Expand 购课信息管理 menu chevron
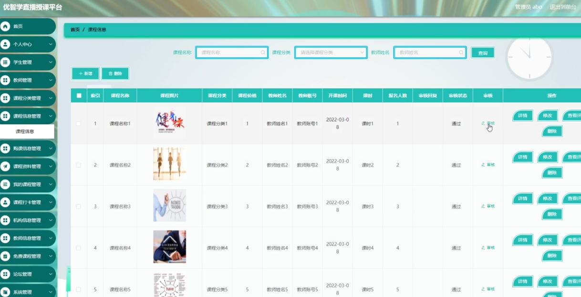581x297 pixels. coord(51,148)
